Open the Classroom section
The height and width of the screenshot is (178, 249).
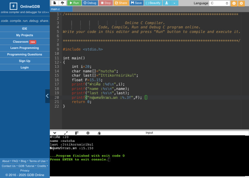(x=25, y=42)
